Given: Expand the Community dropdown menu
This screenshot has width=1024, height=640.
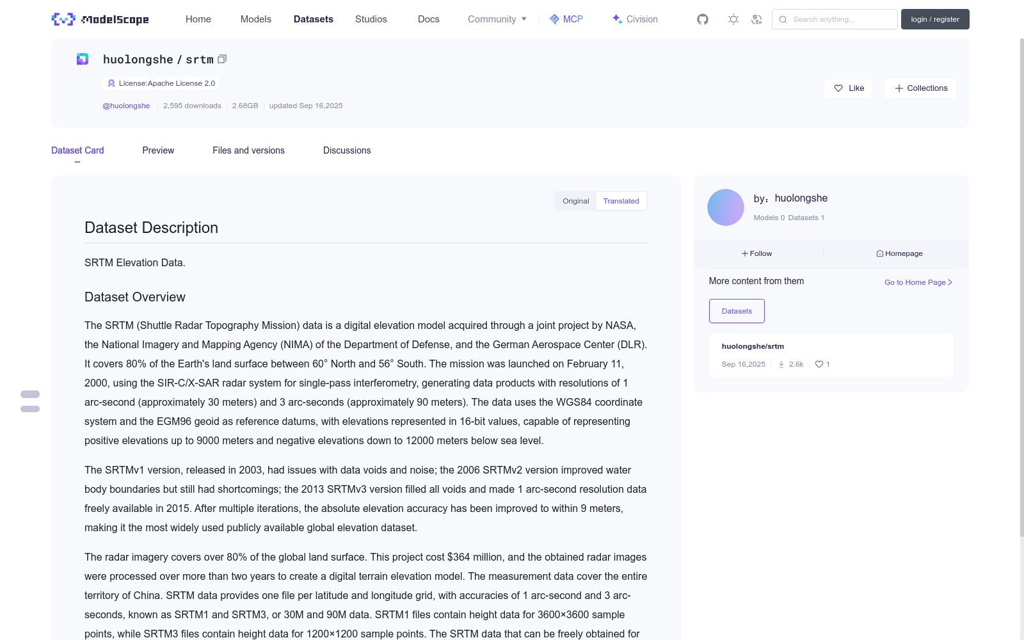Looking at the screenshot, I should [x=497, y=19].
